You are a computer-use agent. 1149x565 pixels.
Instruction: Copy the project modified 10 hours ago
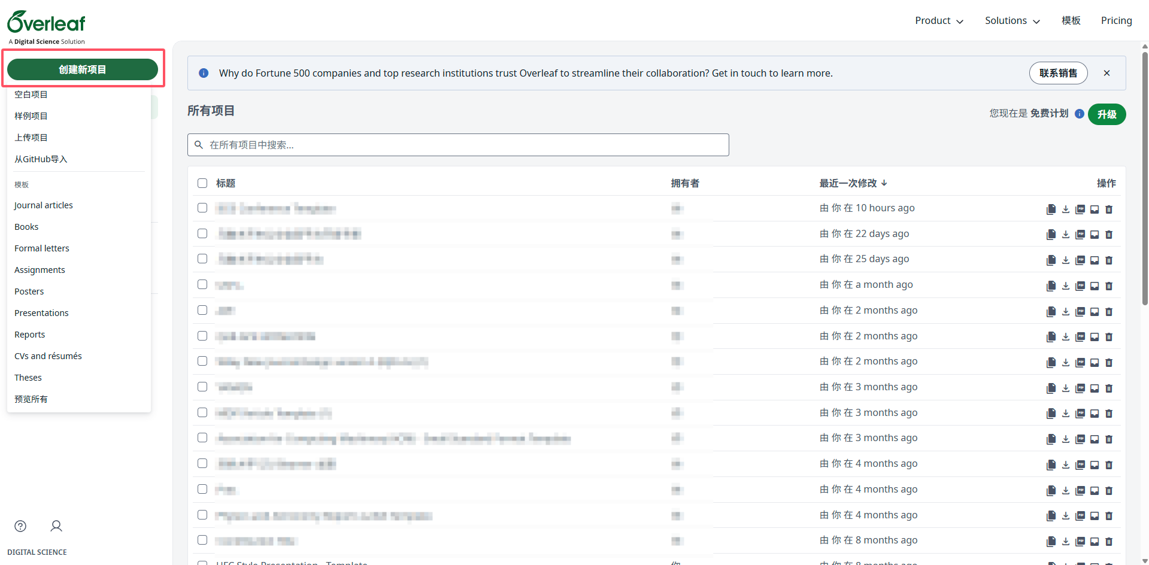tap(1051, 209)
